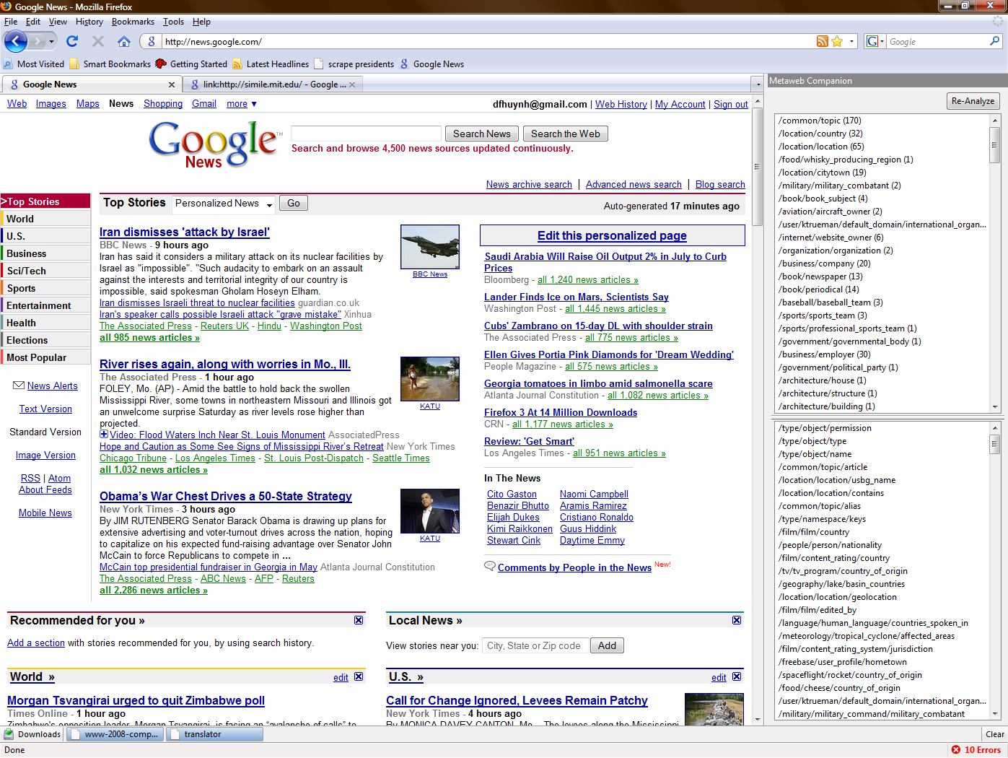Open the search engine selector dropdown
This screenshot has width=1008, height=758.
coord(874,42)
